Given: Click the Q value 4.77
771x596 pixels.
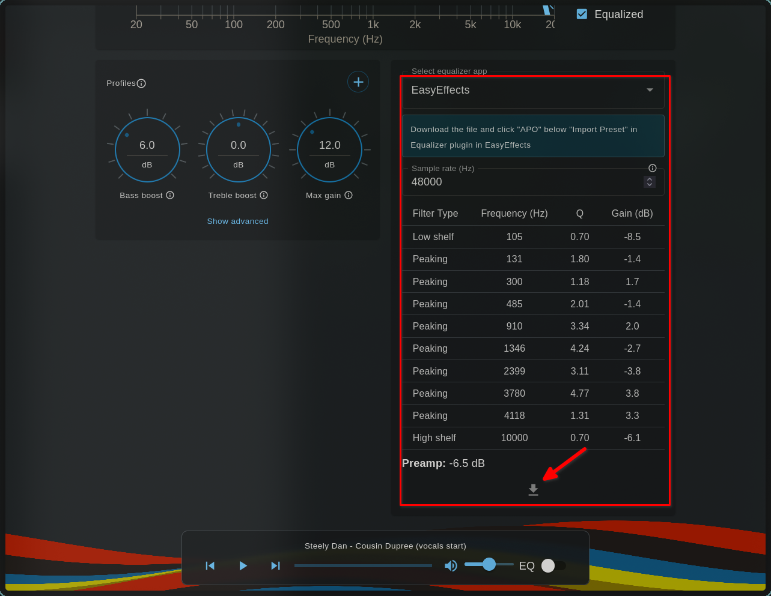Looking at the screenshot, I should 580,393.
